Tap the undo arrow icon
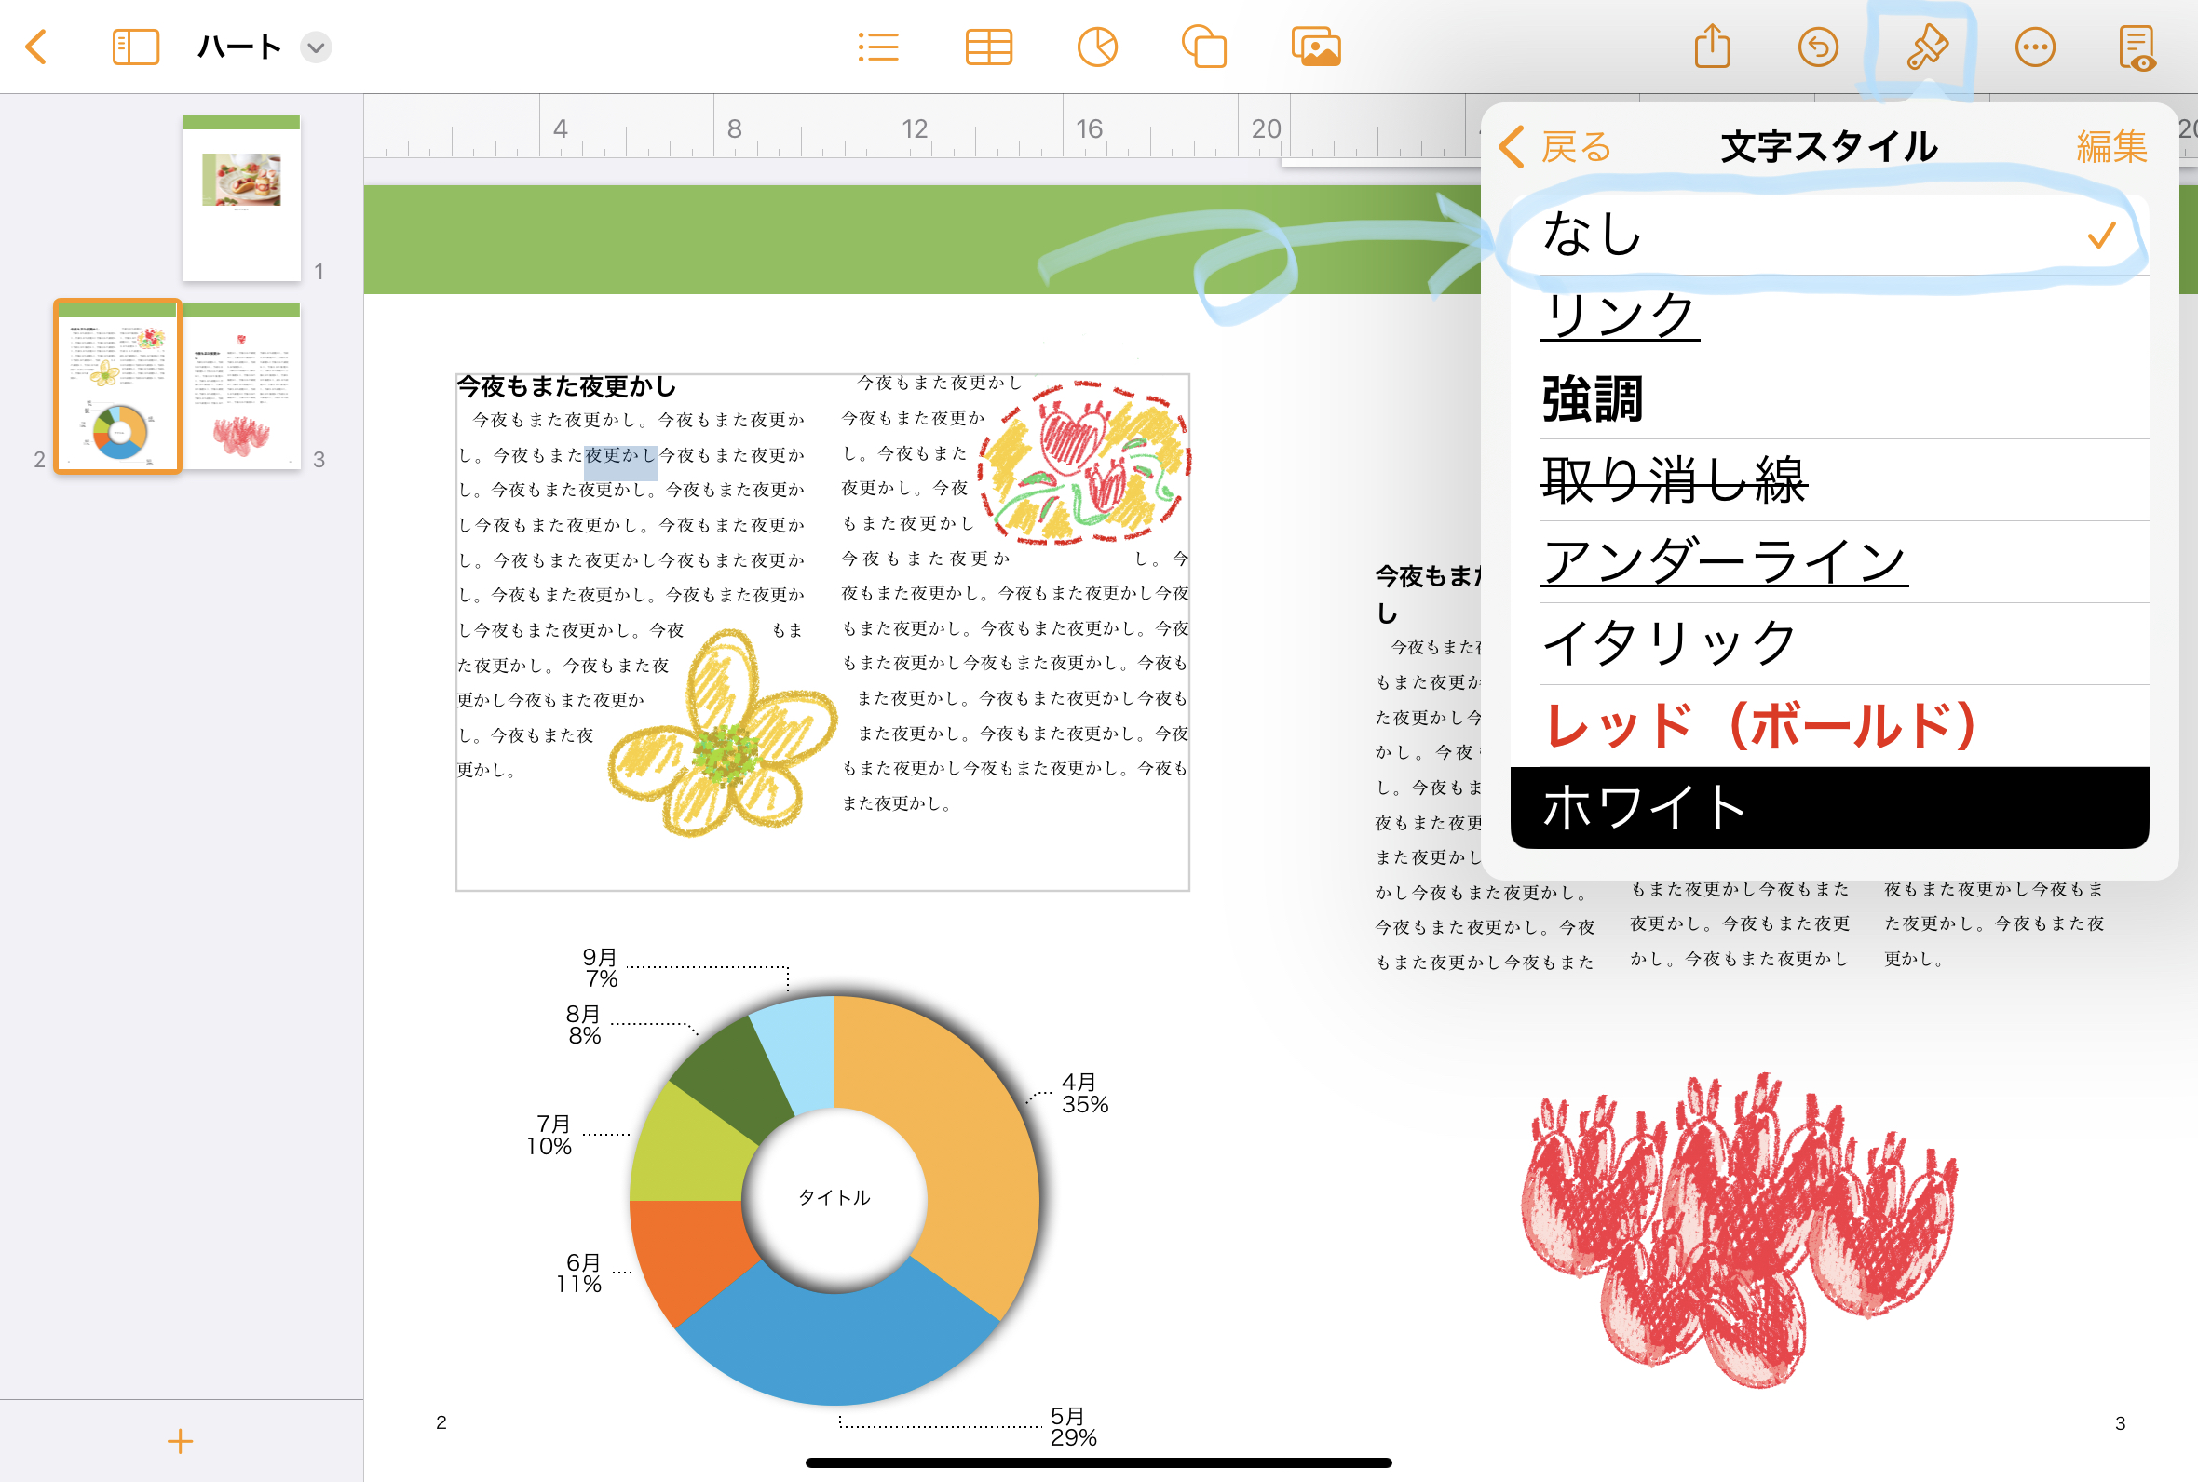 pos(1817,47)
